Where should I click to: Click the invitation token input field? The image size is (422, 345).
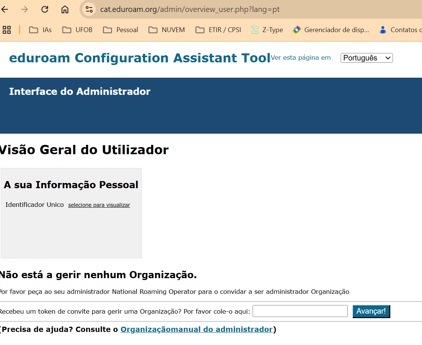pyautogui.click(x=300, y=311)
